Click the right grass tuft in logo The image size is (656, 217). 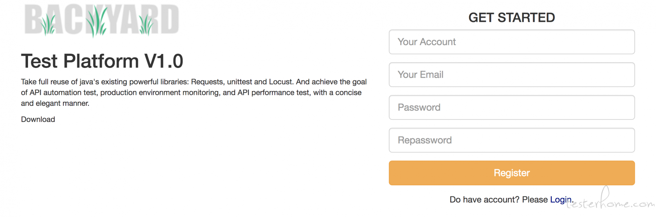pyautogui.click(x=146, y=25)
